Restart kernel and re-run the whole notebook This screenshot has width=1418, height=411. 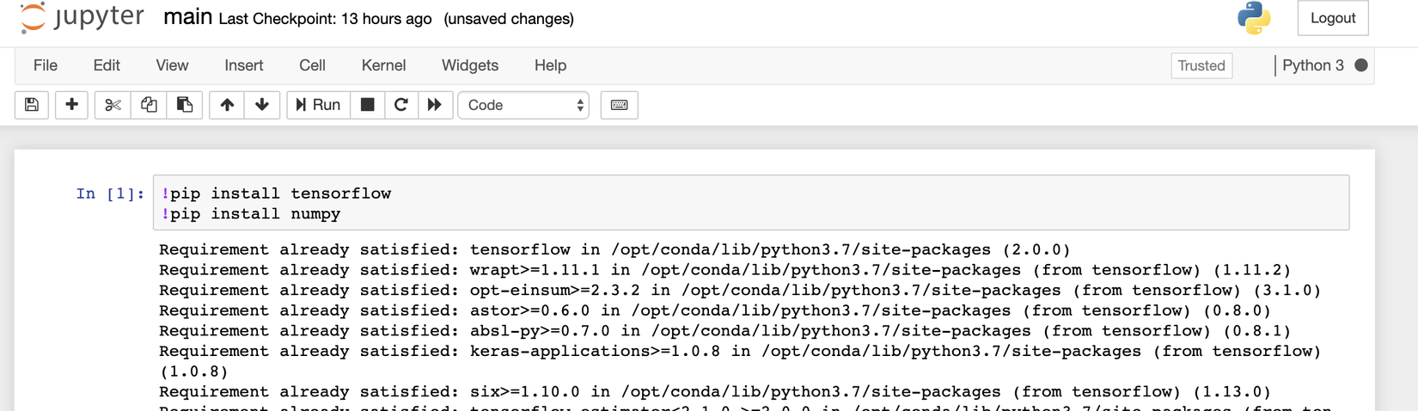tap(435, 105)
